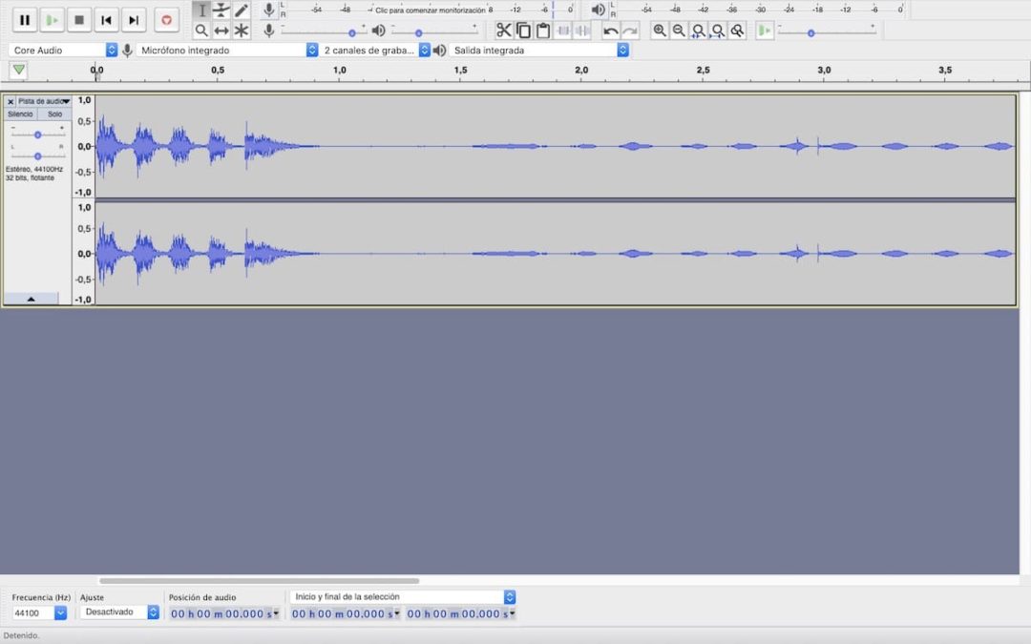Screen dimensions: 1031x644
Task: Adjust the track pan slider
Action: pos(37,155)
